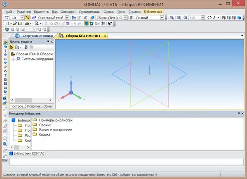Switch to the Зоны tab in model tree
This screenshot has height=179, width=247.
tap(48, 106)
